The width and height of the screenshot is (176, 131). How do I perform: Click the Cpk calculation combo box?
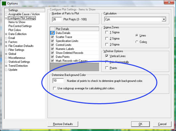tap(135, 19)
